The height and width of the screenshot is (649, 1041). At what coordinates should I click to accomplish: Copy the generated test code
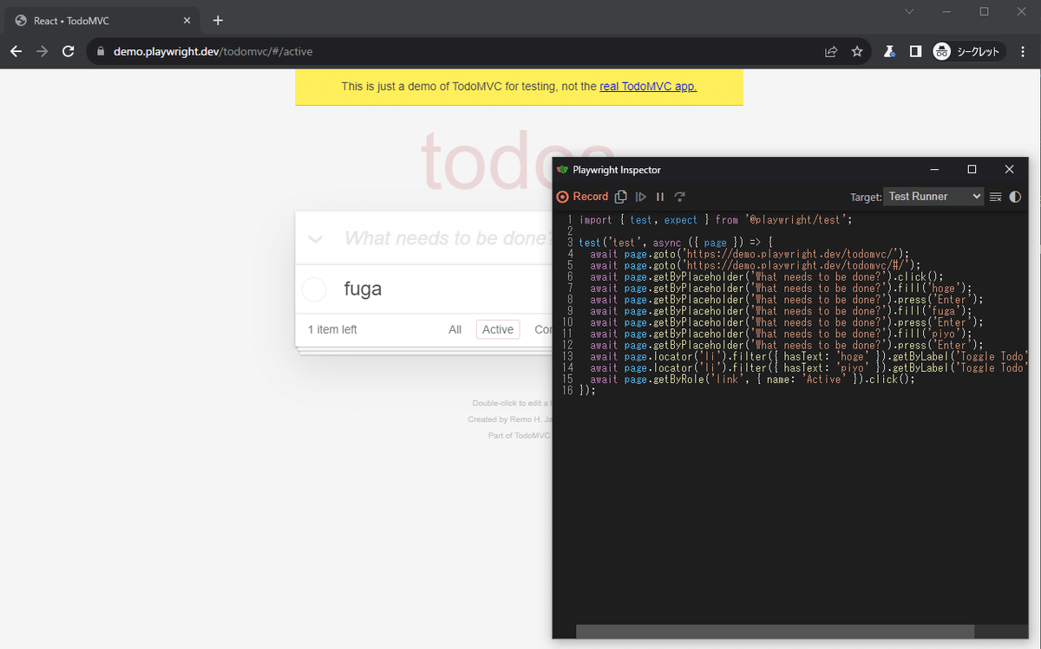[x=620, y=197]
